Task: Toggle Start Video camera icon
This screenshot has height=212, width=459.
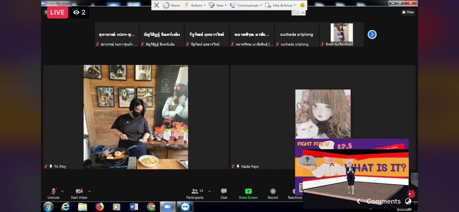Action: point(79,191)
